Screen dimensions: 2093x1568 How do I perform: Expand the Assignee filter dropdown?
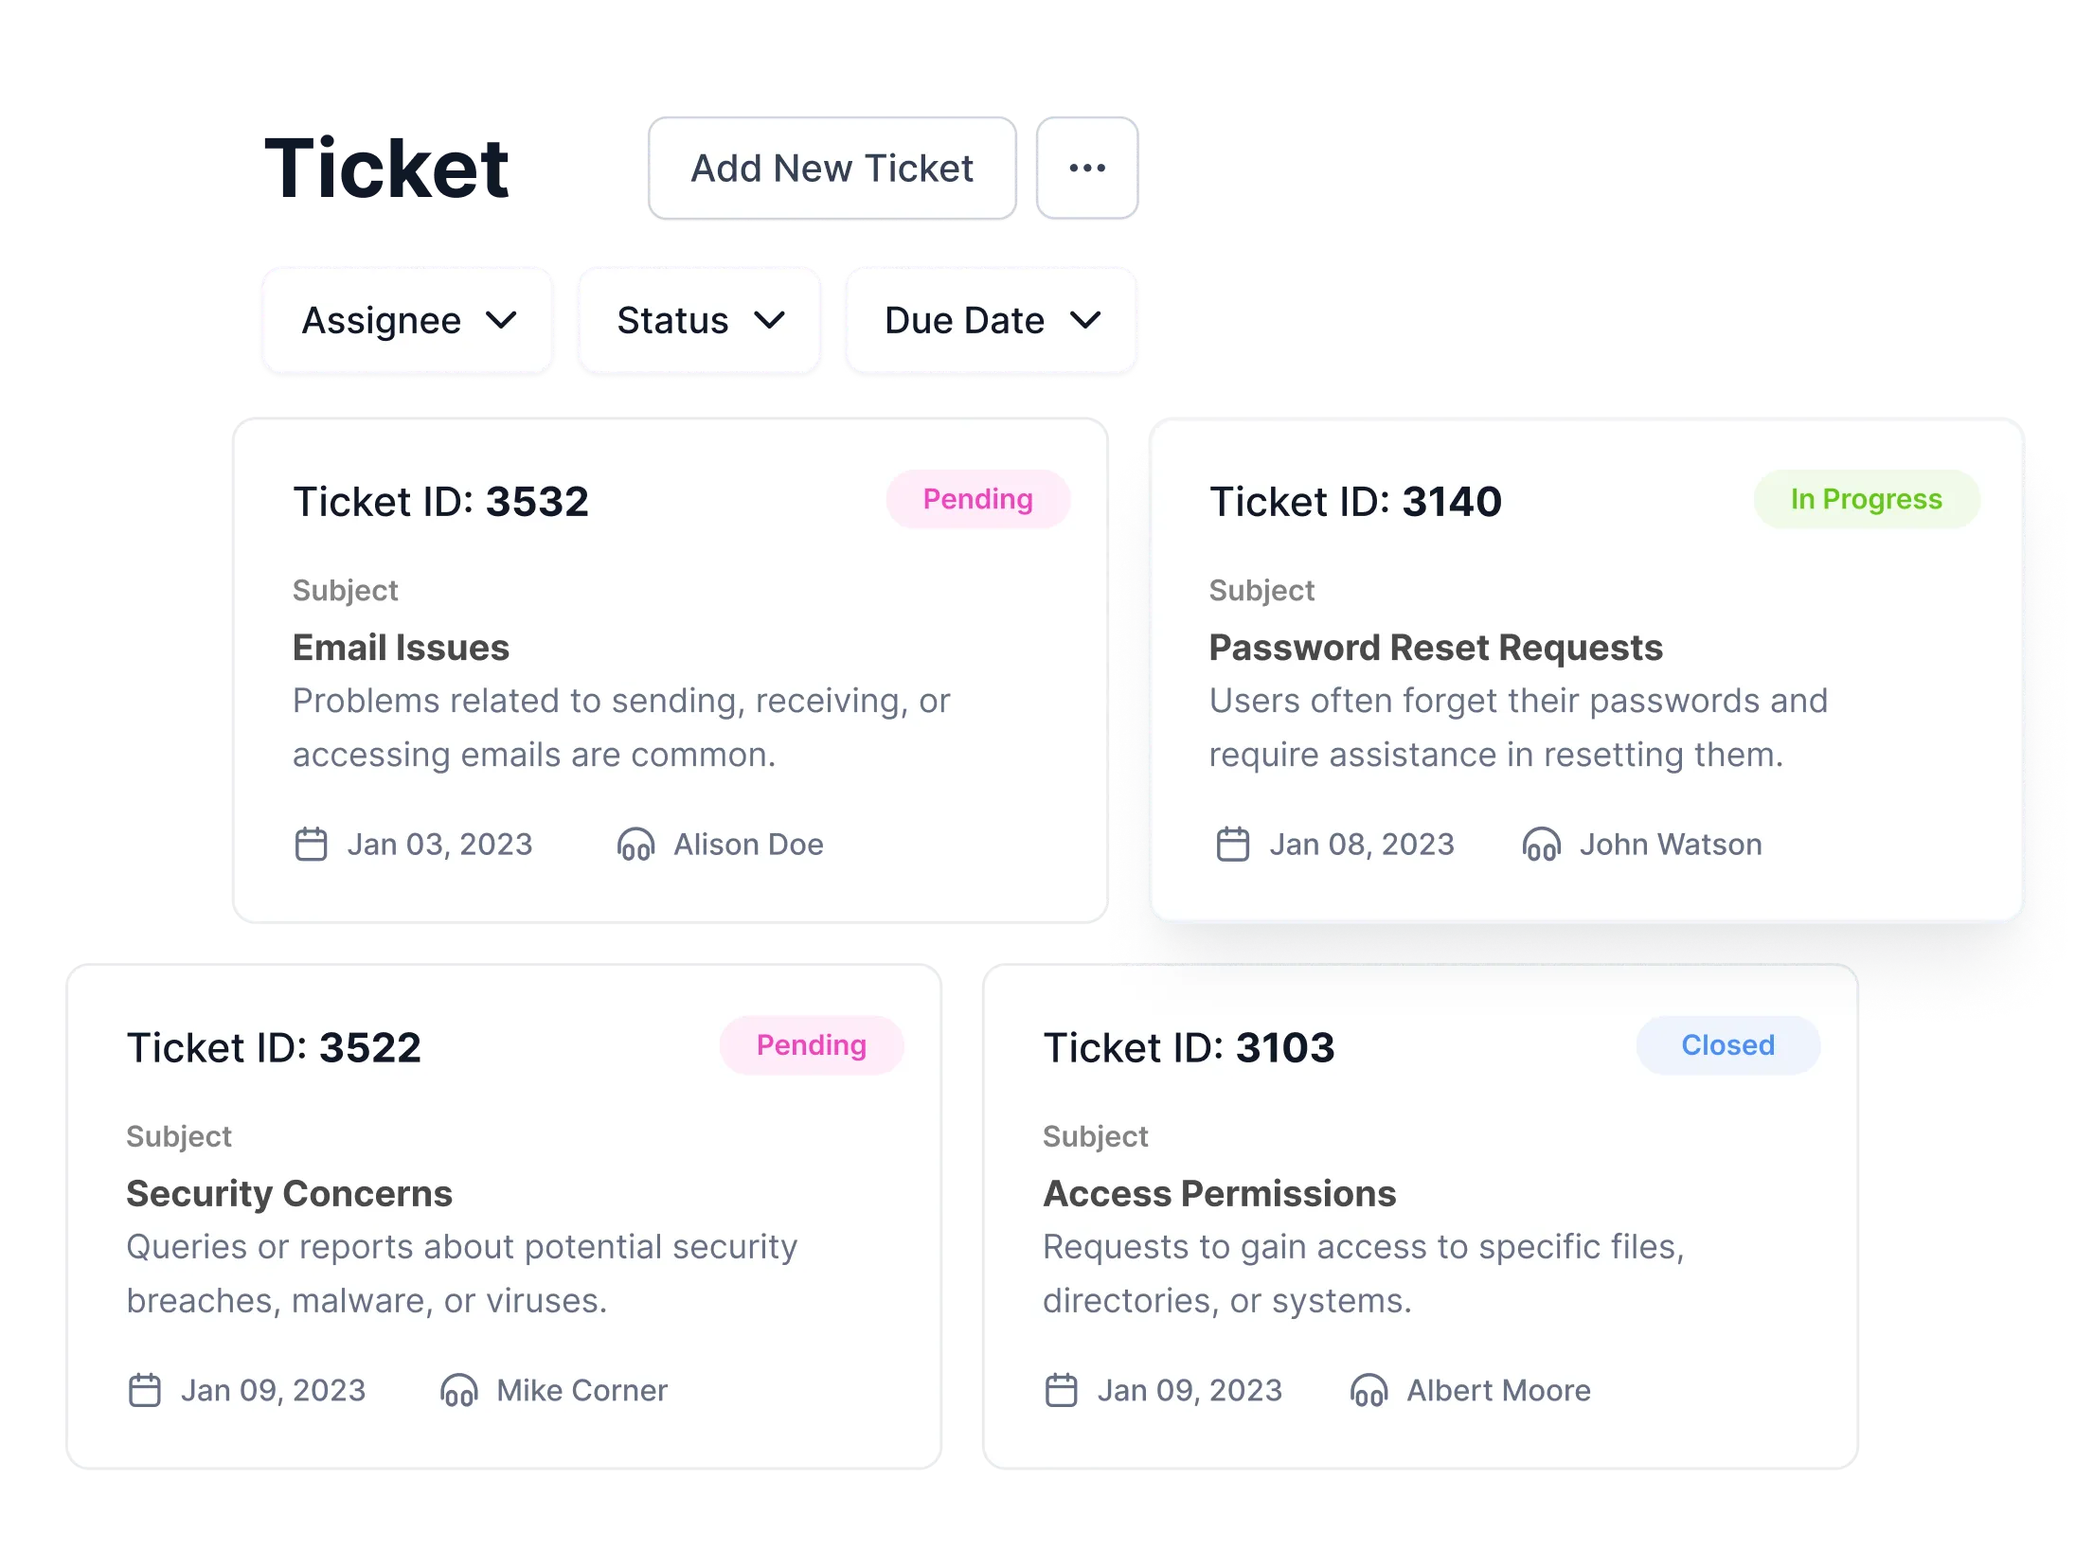coord(407,321)
